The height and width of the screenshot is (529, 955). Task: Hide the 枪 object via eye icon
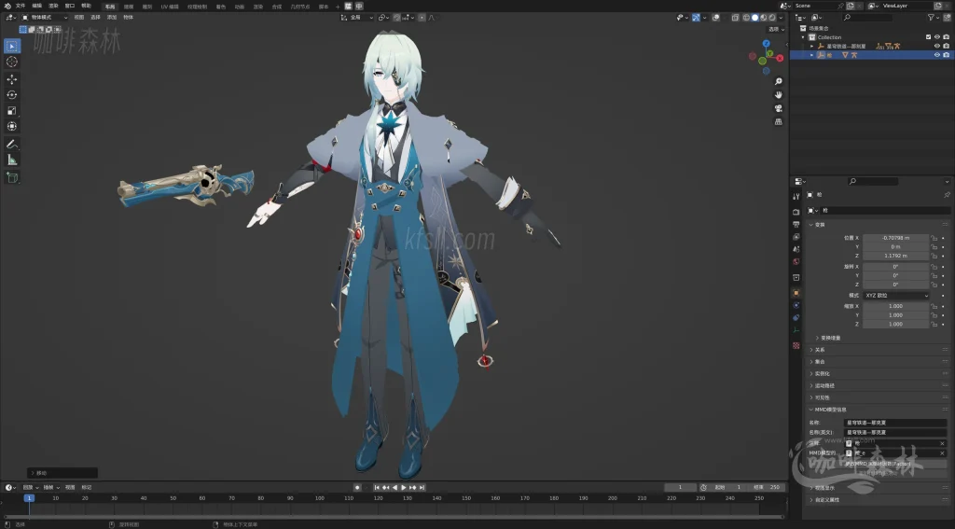click(x=936, y=55)
